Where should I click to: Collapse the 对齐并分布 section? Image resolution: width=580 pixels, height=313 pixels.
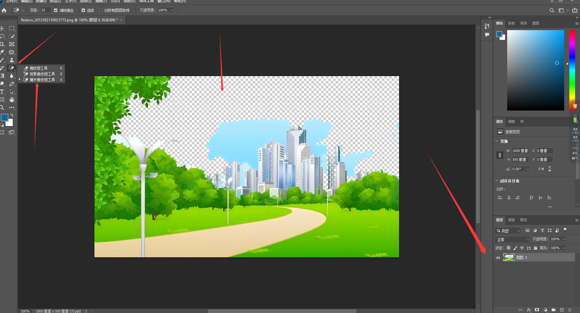coord(497,181)
